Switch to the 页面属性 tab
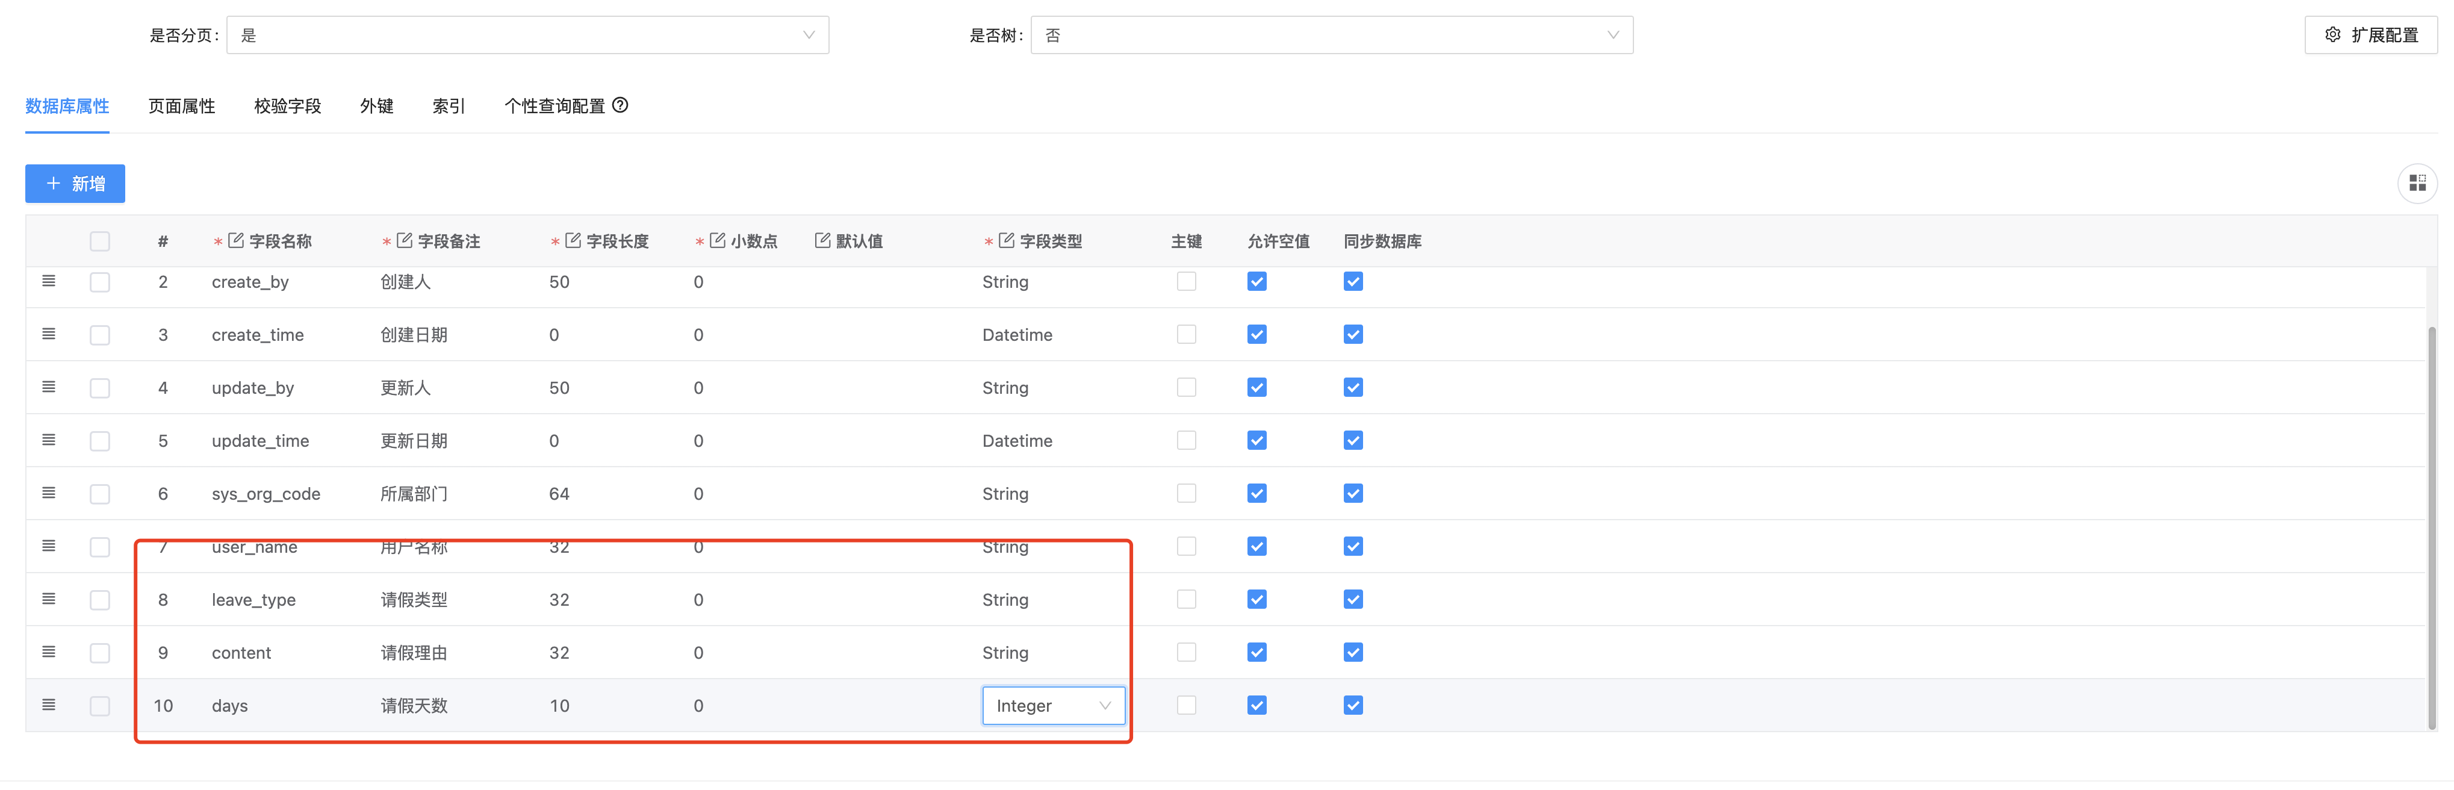This screenshot has height=790, width=2454. 181,106
